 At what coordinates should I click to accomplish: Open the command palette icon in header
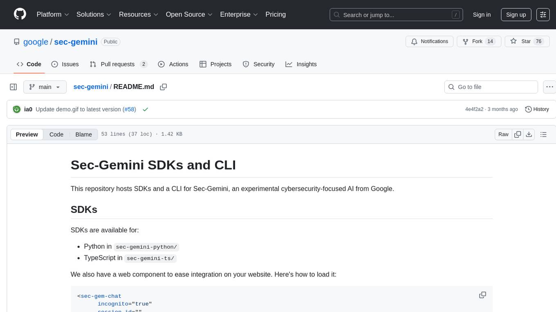(543, 15)
